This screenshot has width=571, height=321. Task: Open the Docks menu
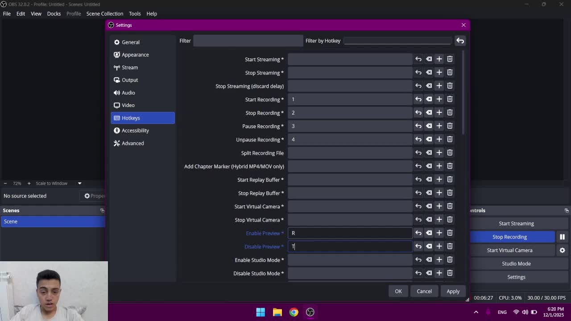tap(54, 13)
